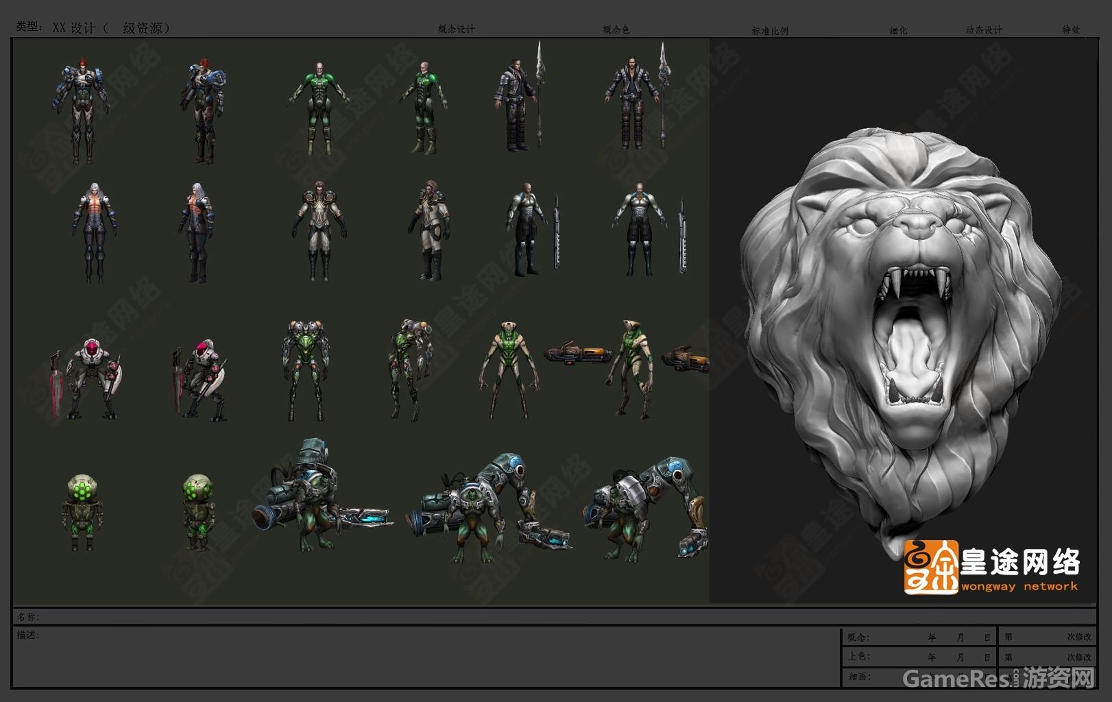This screenshot has height=702, width=1112.
Task: Click the 上色 date row field
Action: coord(919,657)
